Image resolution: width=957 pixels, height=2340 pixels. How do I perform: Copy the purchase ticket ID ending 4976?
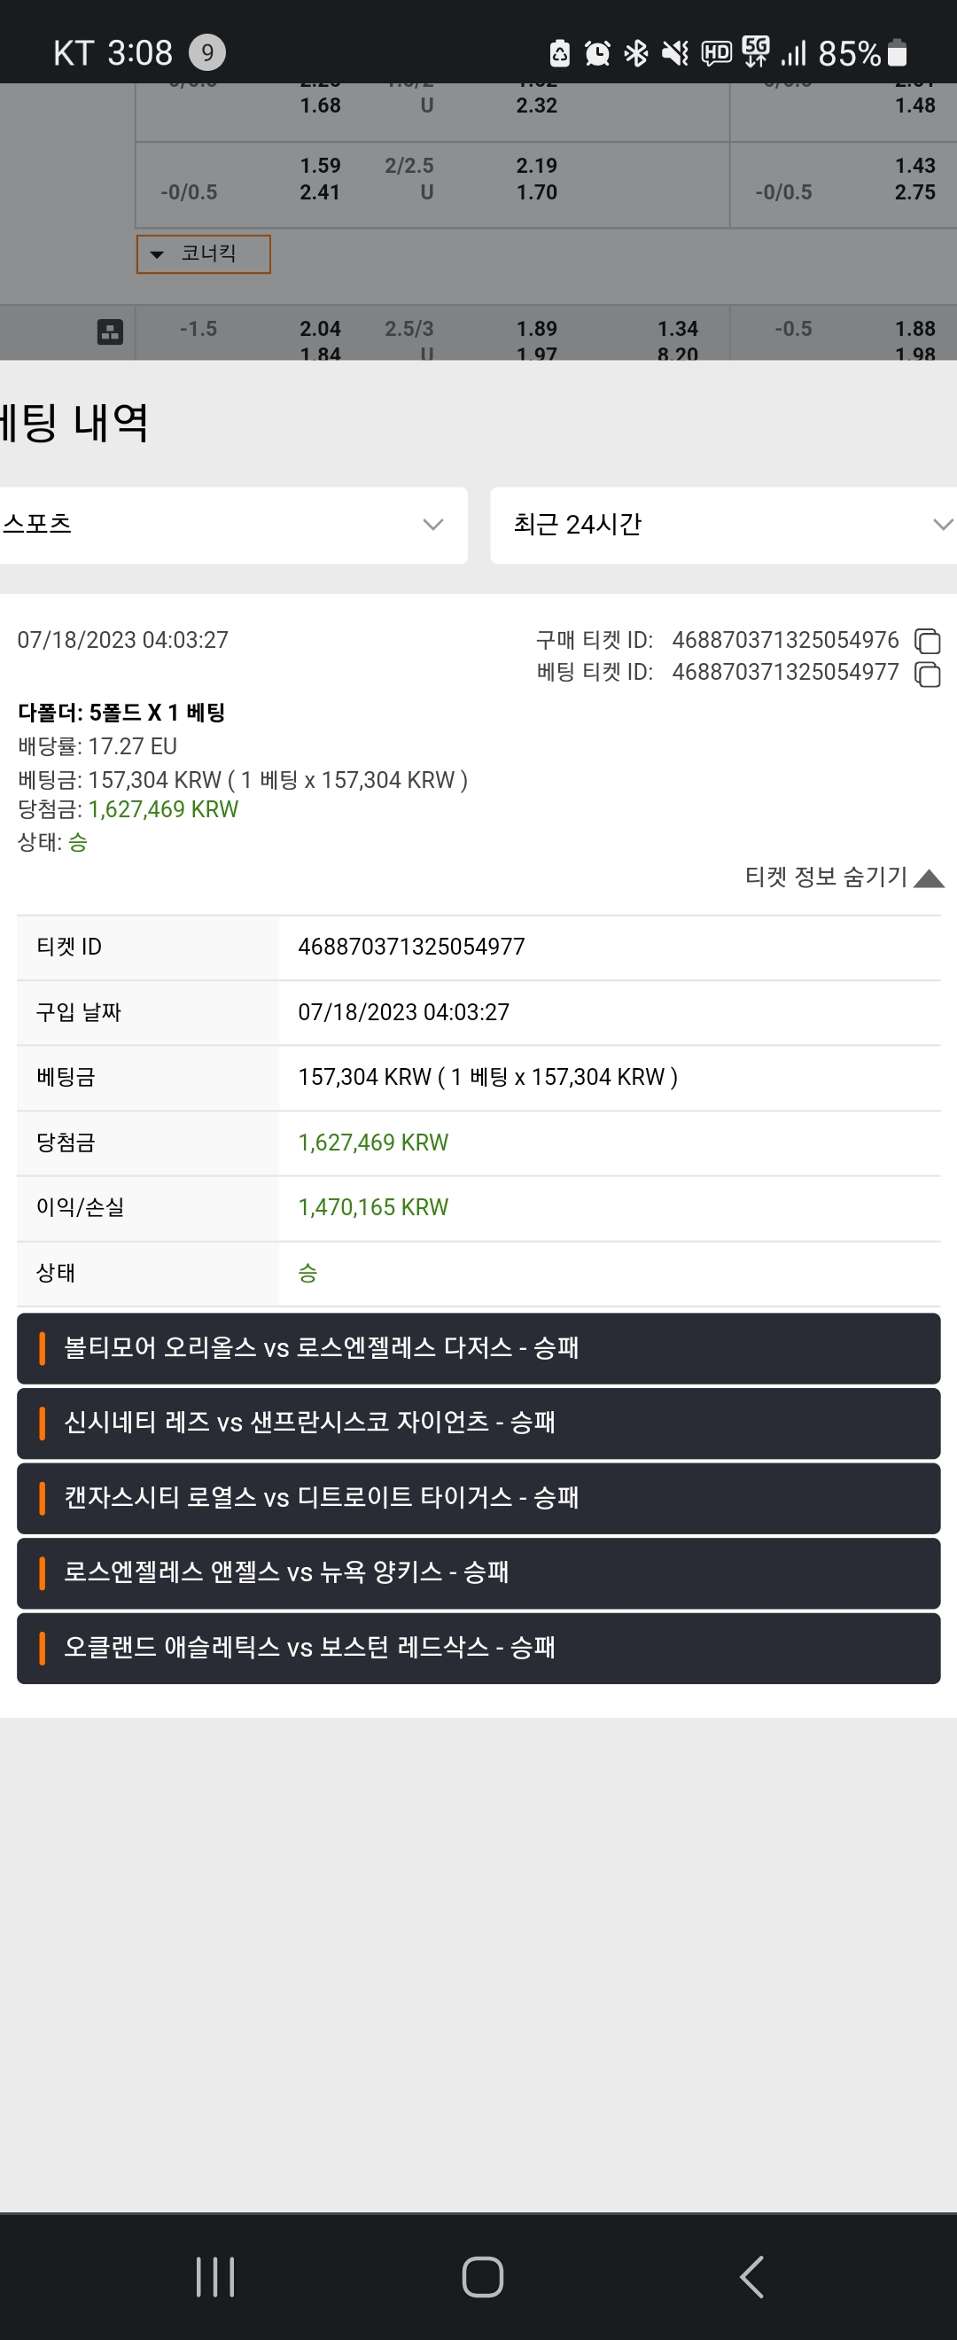927,641
